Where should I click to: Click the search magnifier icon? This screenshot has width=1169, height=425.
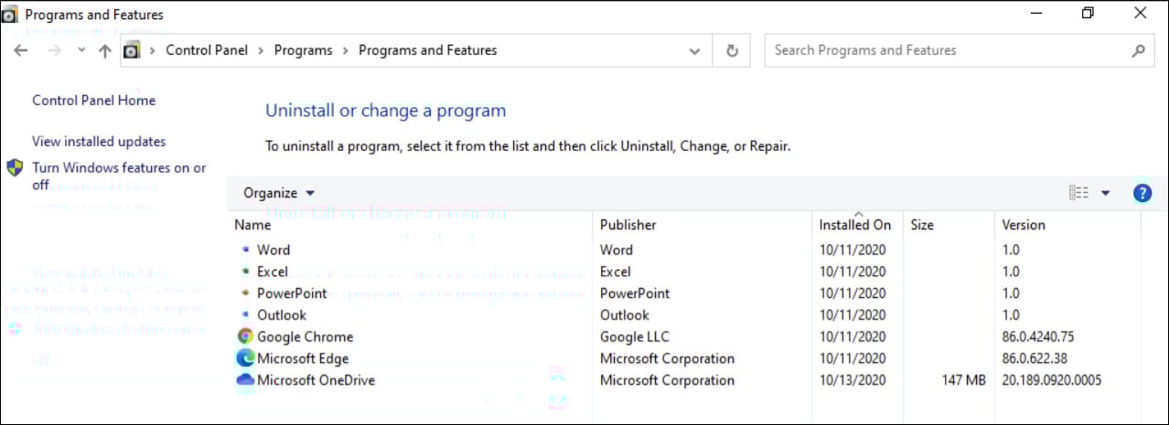click(1138, 51)
